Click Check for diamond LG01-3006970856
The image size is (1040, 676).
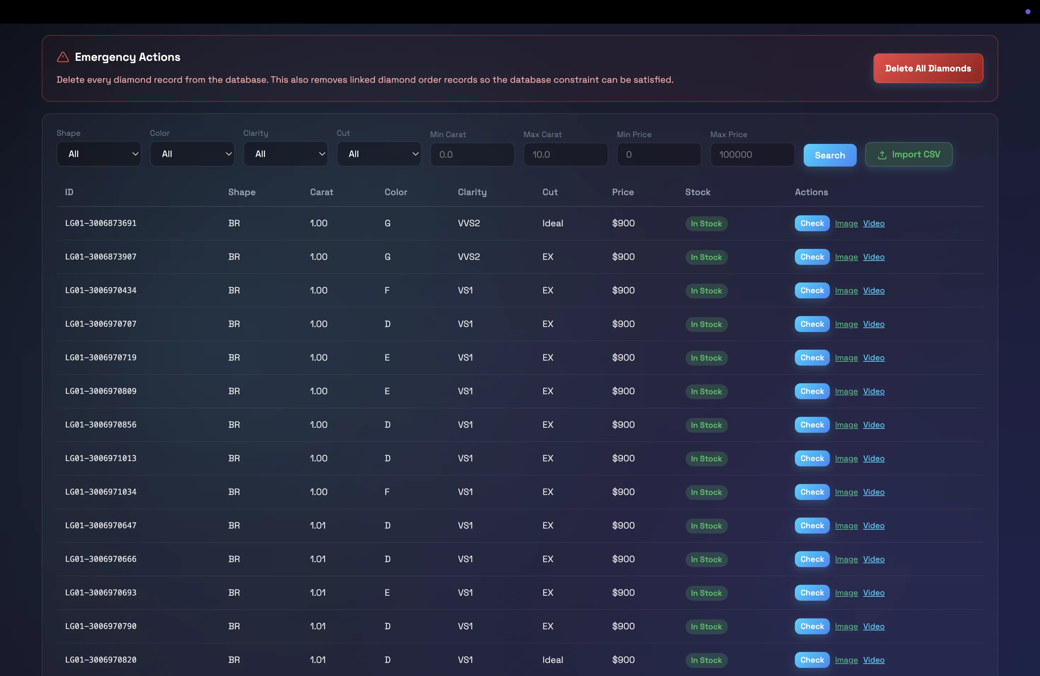click(x=812, y=425)
